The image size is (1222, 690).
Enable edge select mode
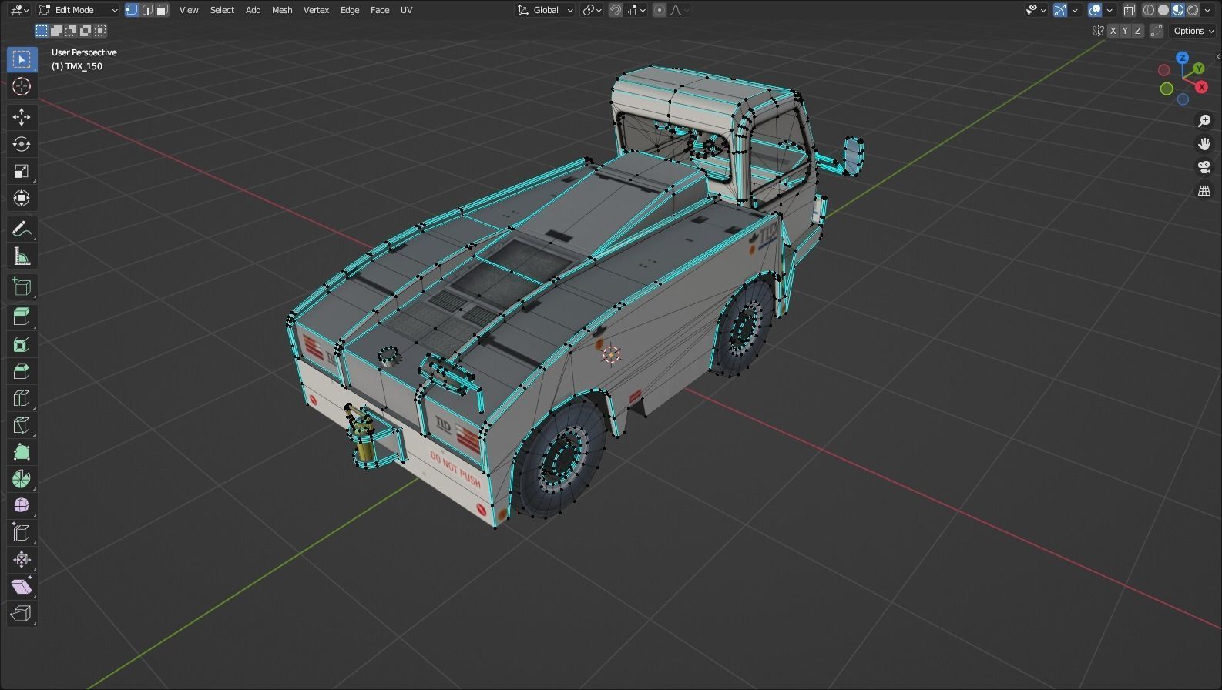point(147,10)
